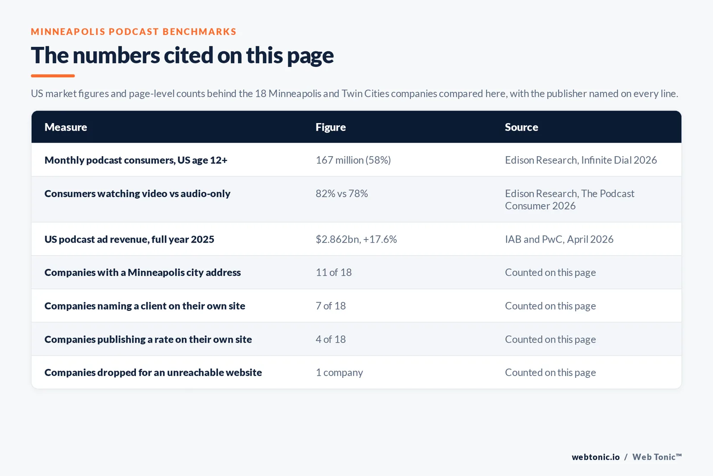This screenshot has width=713, height=476.
Task: Click the 82% vs 78% figure
Action: tap(342, 194)
